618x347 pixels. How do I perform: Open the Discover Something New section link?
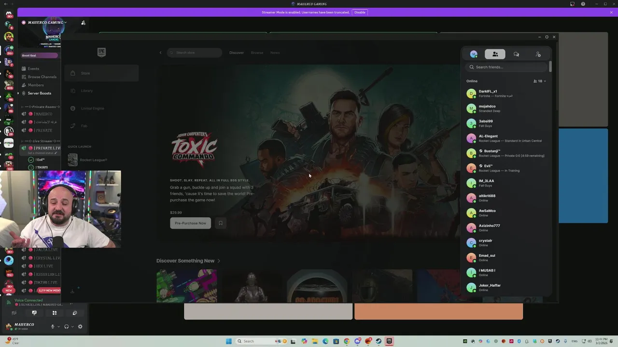pos(188,261)
